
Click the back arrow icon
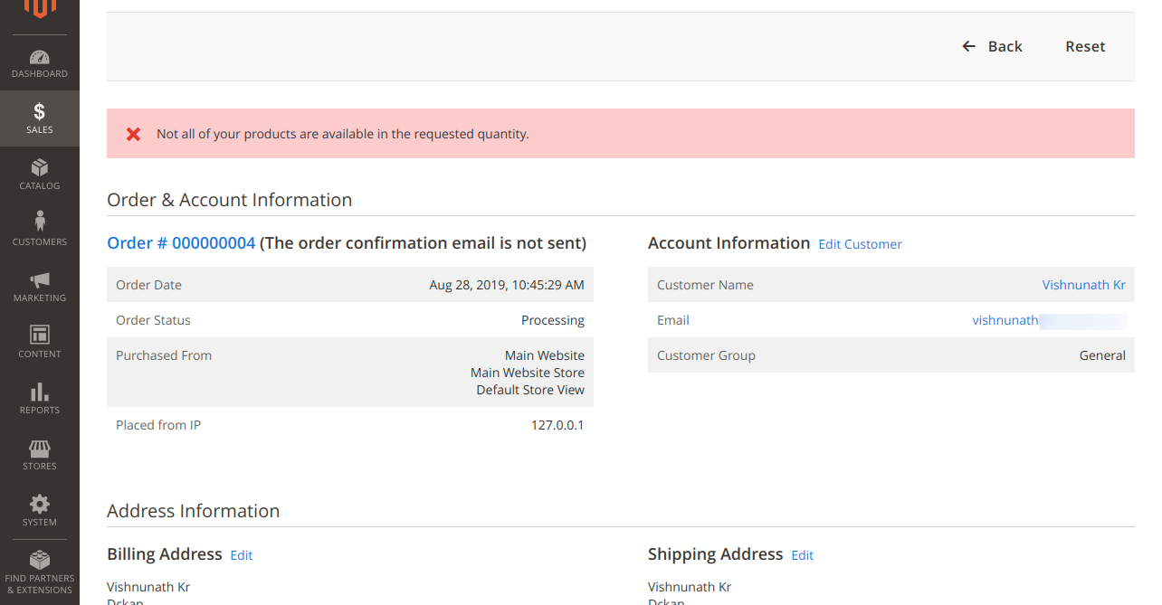coord(968,45)
